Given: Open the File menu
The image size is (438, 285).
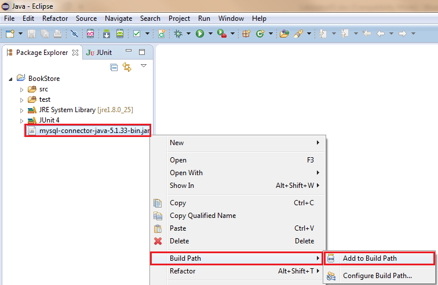Looking at the screenshot, I should [x=9, y=18].
